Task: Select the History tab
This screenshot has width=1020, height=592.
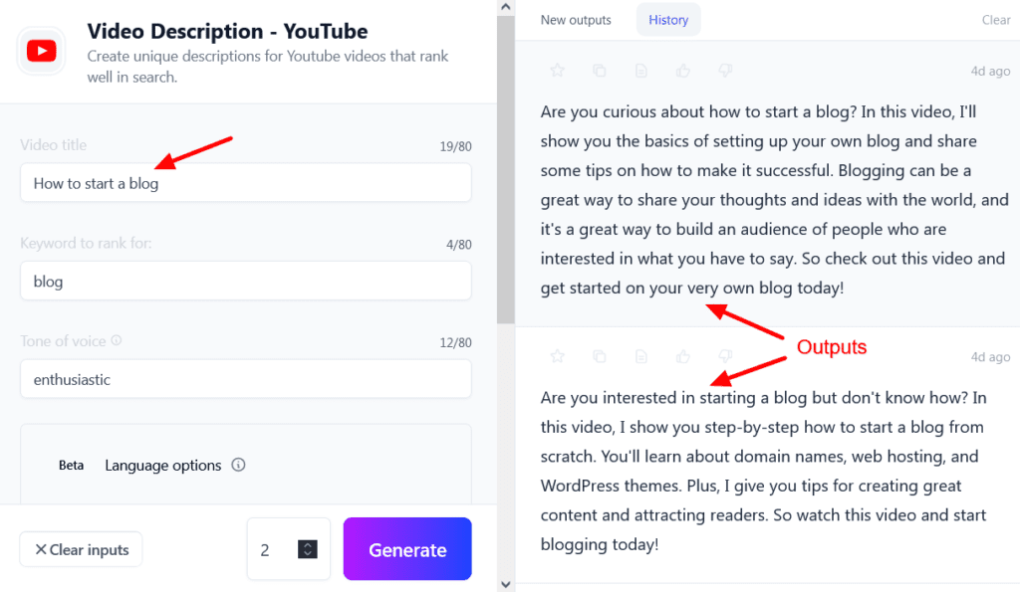Action: click(668, 20)
